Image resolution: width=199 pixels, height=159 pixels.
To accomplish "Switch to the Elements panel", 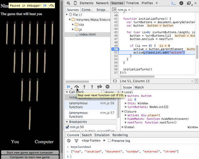I will pos(86,3).
